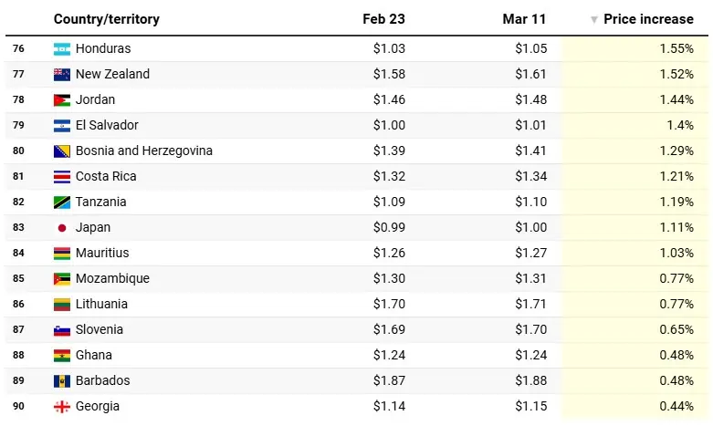Screen dimensions: 713x426
Task: Select the Japan flag icon
Action: coord(62,227)
